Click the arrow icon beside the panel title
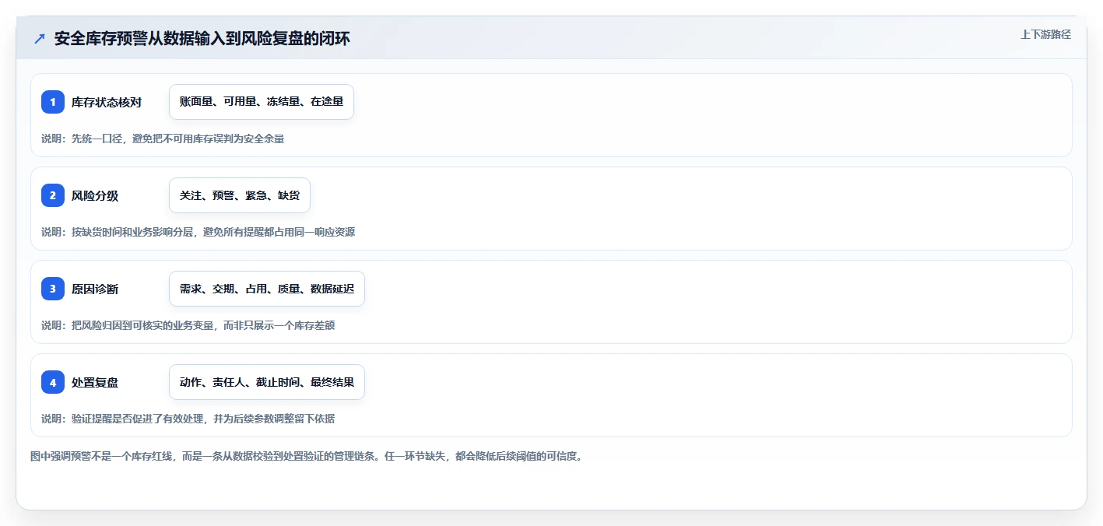Image resolution: width=1103 pixels, height=526 pixels. click(40, 38)
